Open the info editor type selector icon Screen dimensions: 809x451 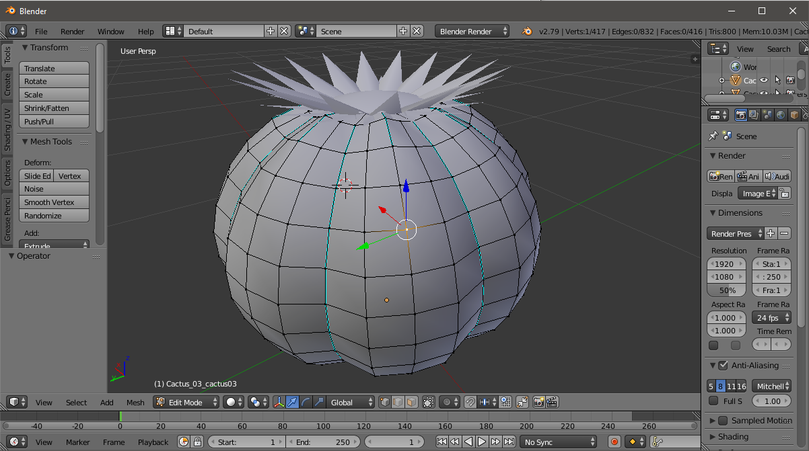(16, 31)
